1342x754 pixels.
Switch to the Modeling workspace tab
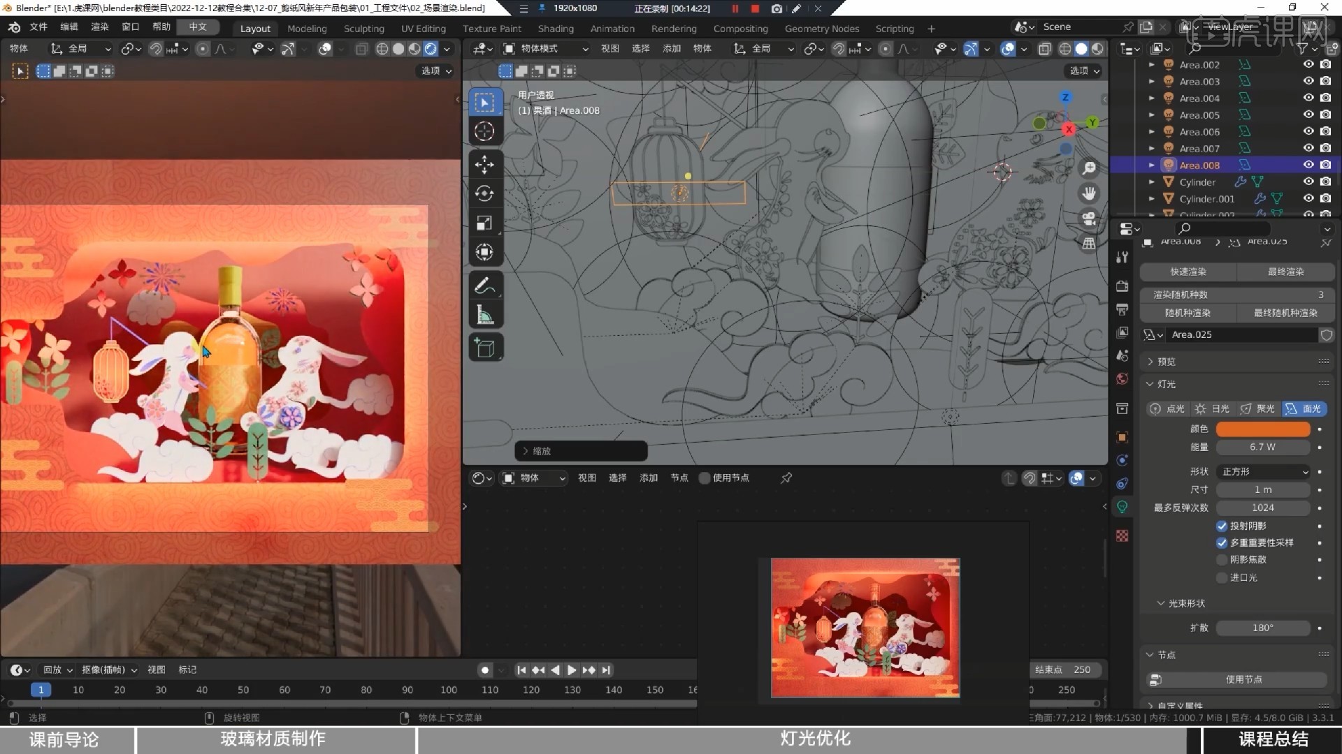tap(307, 29)
